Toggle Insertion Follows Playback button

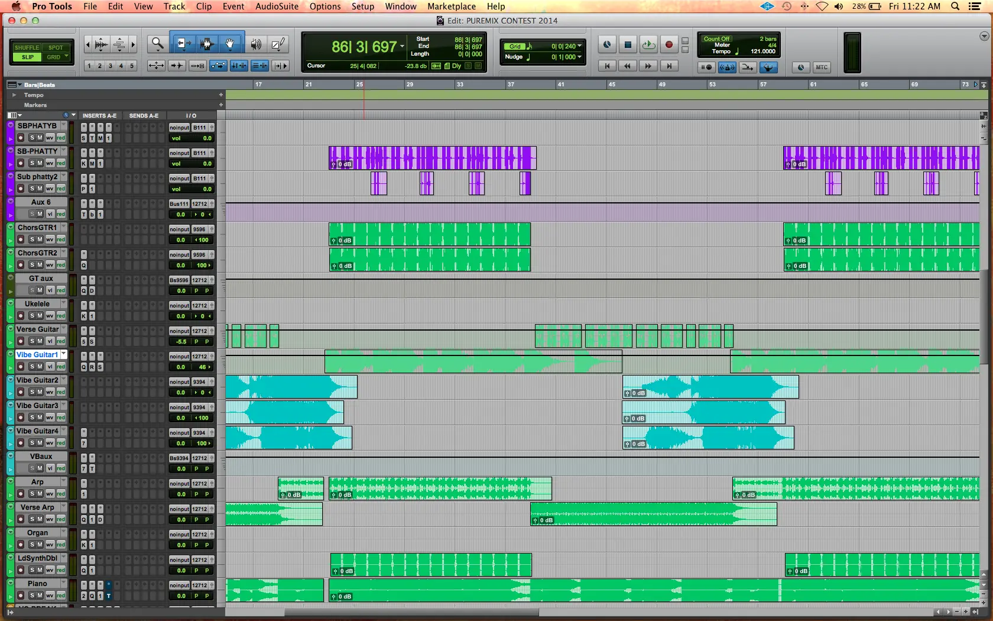pyautogui.click(x=280, y=66)
